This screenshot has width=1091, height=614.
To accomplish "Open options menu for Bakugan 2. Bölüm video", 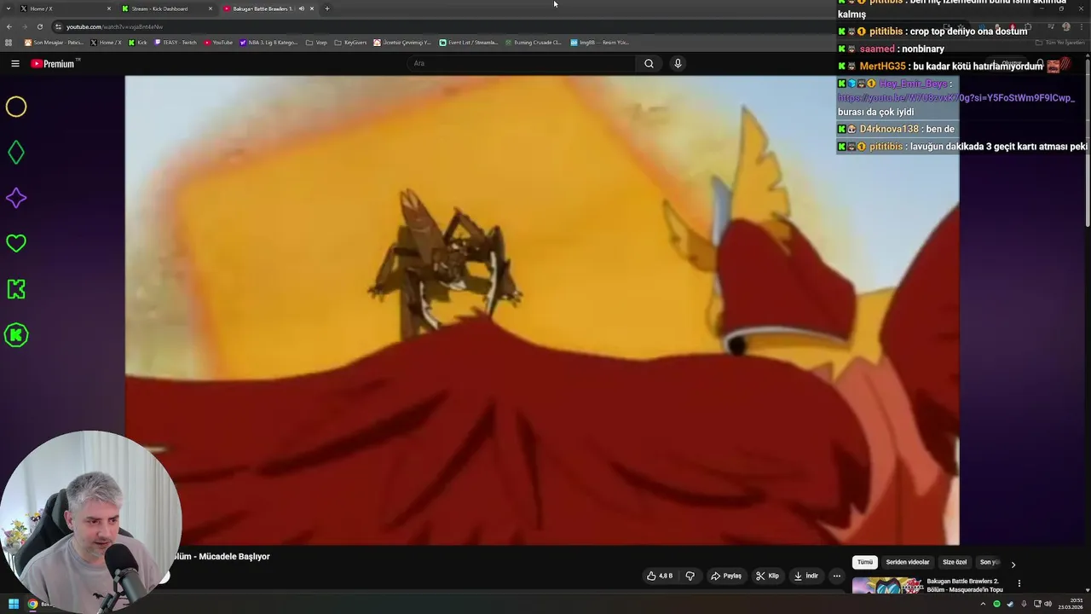I will [x=1019, y=583].
